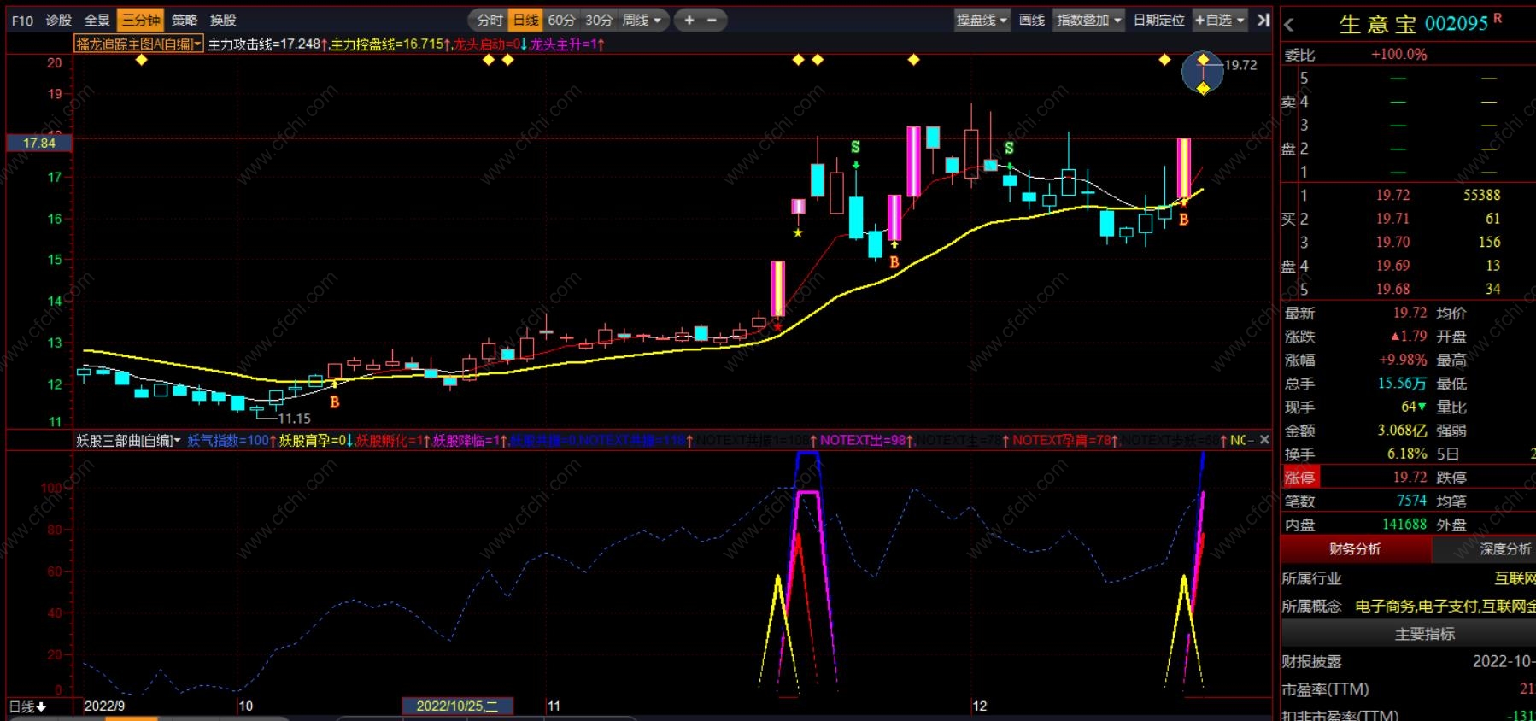Viewport: 1536px width, 721px height.
Task: Open the 周线 period dropdown
Action: click(x=642, y=20)
